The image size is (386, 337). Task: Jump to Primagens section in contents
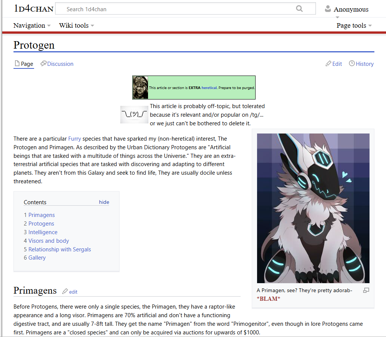(41, 215)
